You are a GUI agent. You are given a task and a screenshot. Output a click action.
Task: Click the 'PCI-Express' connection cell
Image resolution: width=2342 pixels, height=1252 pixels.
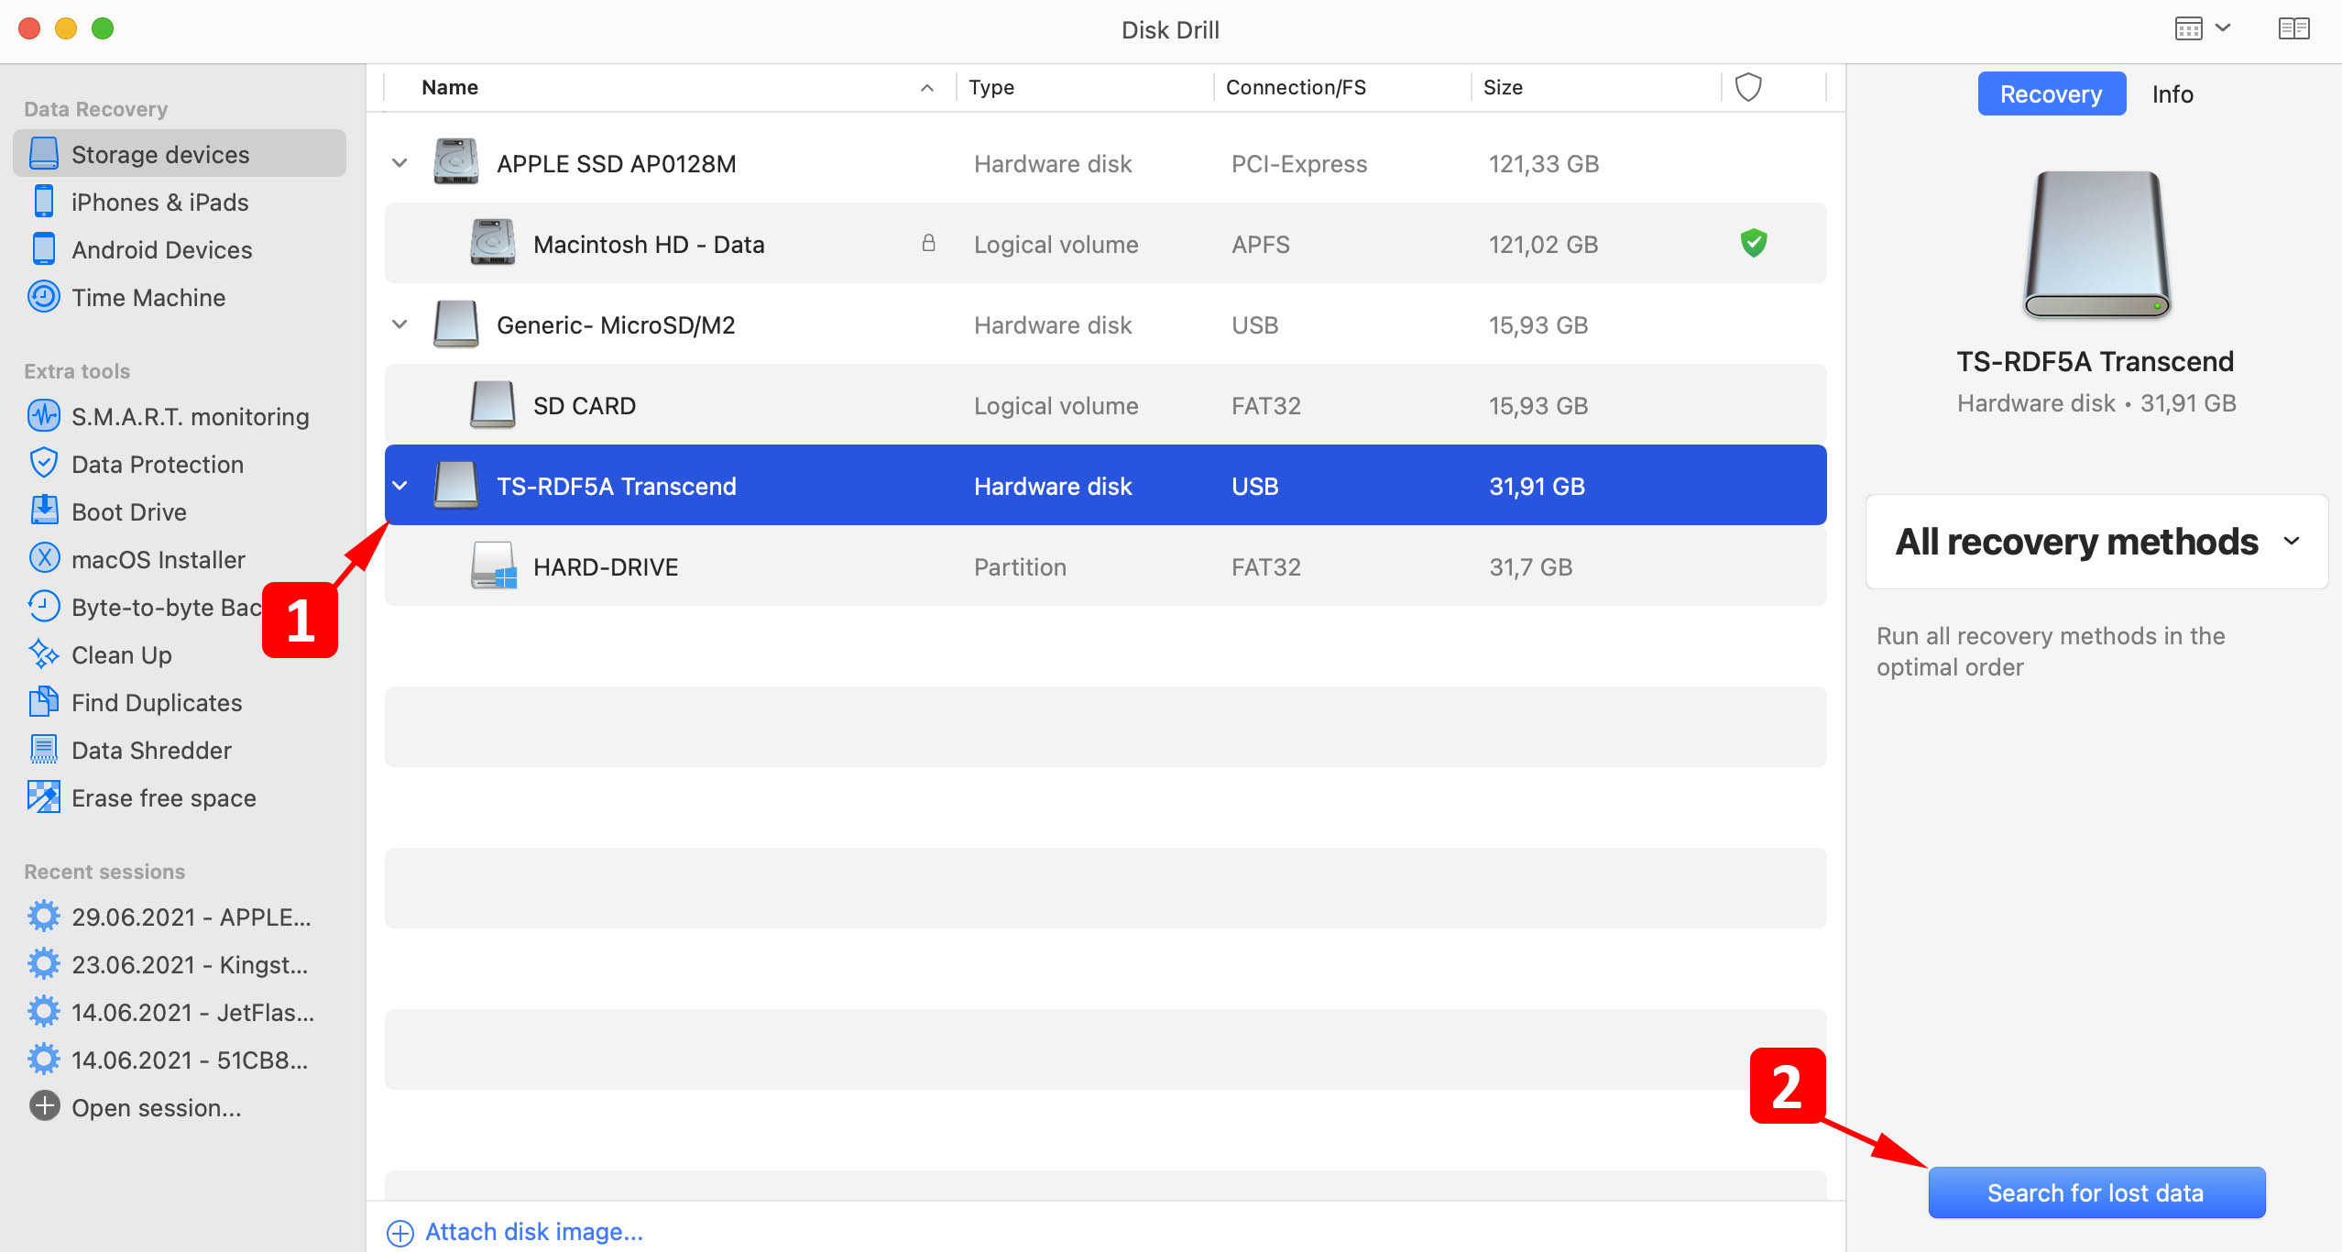point(1299,163)
